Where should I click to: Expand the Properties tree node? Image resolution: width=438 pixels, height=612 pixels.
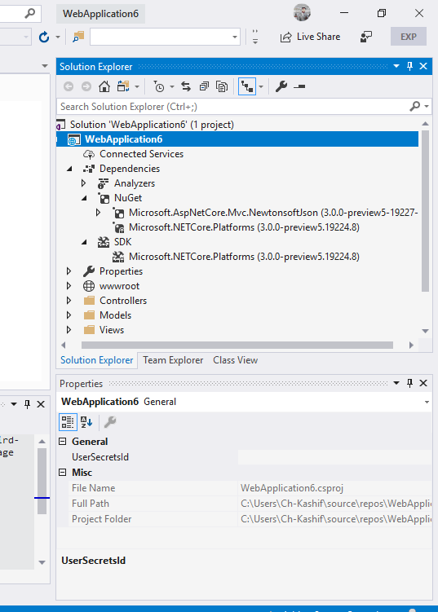[69, 271]
